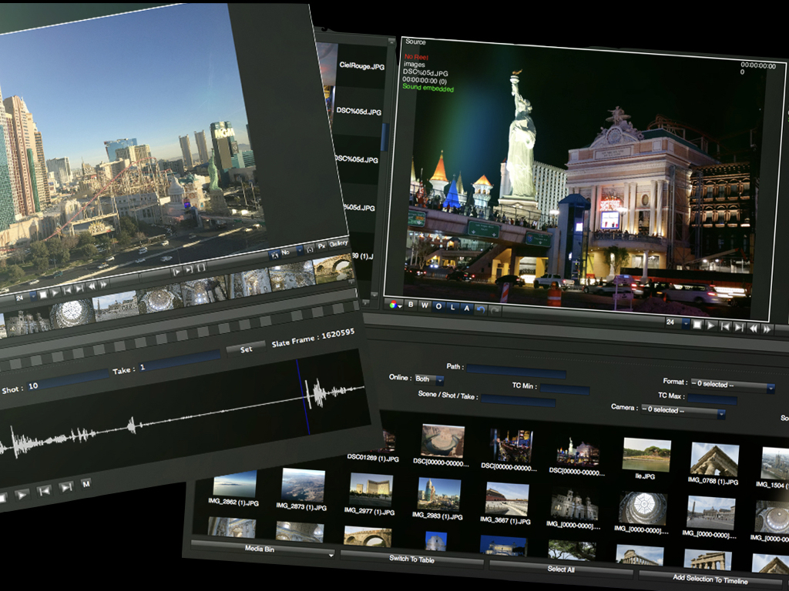Click the M button under the waveform
This screenshot has height=591, width=789.
pyautogui.click(x=86, y=483)
